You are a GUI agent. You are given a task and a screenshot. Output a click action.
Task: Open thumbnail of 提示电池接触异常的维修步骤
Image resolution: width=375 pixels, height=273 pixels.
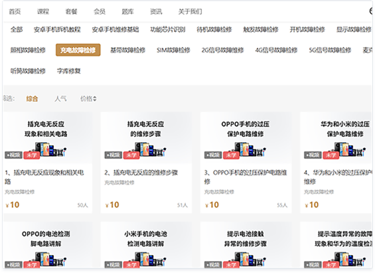(246, 244)
